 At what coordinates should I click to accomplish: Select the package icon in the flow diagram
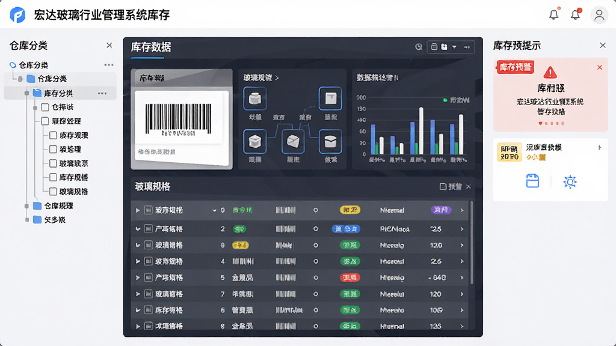click(x=330, y=141)
